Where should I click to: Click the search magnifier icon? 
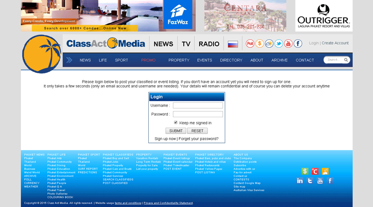coord(346,60)
